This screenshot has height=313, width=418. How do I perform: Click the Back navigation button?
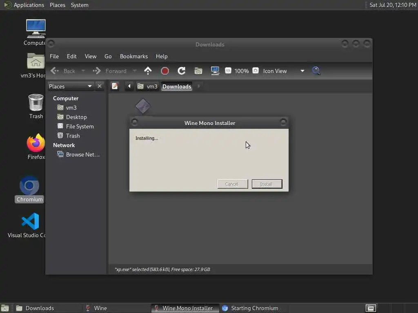[x=63, y=71]
